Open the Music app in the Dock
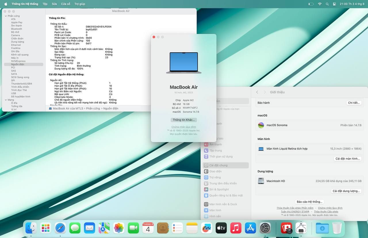Viewport: 368px width, 238px height. (x=236, y=228)
